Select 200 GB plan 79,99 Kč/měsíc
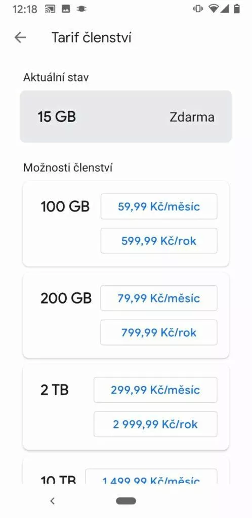Screen dimensions: 252x518 click(159, 298)
